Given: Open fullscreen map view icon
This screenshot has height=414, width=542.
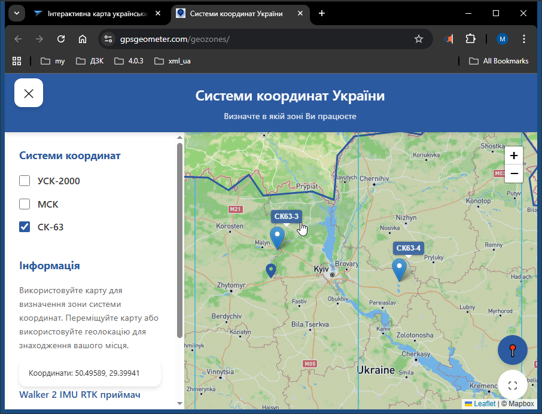Looking at the screenshot, I should [512, 385].
